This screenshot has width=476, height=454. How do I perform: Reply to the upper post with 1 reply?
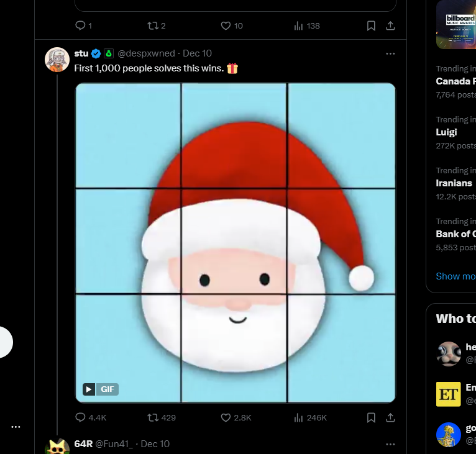83,26
